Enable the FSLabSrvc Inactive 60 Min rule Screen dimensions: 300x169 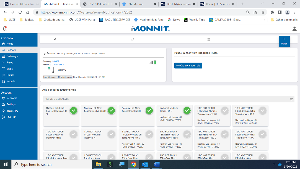[74, 134]
